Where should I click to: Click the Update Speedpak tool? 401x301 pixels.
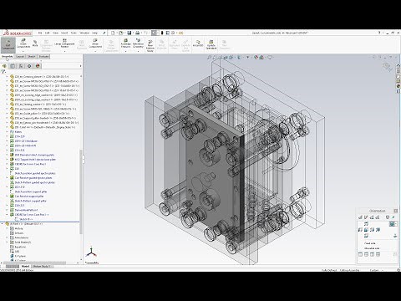pos(211,44)
